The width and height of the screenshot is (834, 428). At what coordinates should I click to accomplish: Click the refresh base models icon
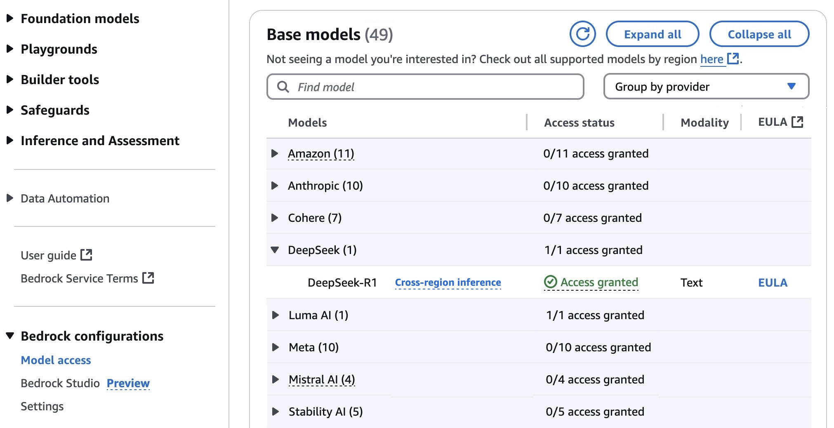(582, 34)
